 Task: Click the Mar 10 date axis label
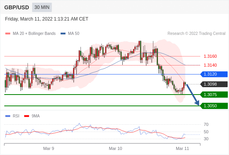point(115,148)
